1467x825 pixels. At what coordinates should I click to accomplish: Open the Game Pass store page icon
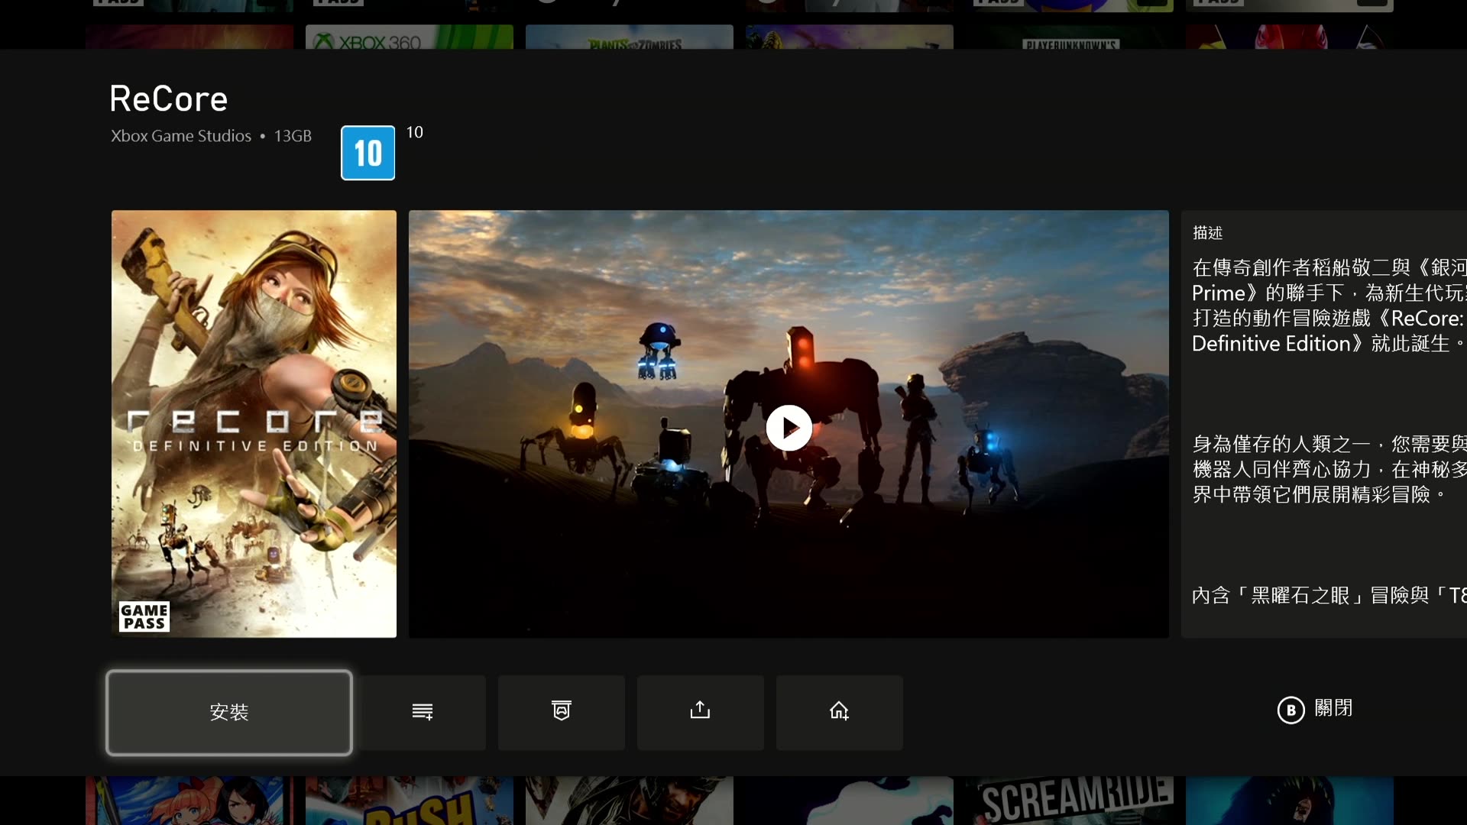[x=562, y=712]
